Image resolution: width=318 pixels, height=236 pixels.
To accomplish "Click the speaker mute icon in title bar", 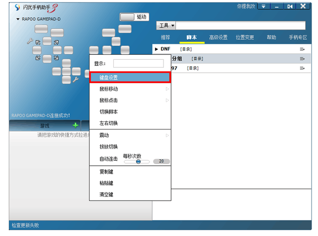I will point(290,6).
